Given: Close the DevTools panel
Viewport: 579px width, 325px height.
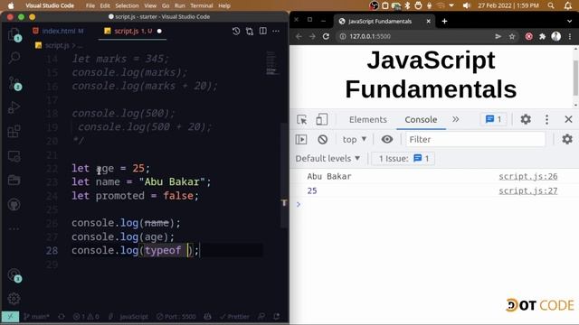Looking at the screenshot, I should [x=568, y=119].
